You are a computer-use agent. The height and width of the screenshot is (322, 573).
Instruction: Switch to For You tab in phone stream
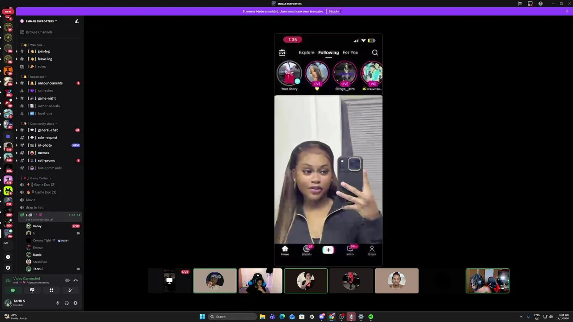pos(351,53)
